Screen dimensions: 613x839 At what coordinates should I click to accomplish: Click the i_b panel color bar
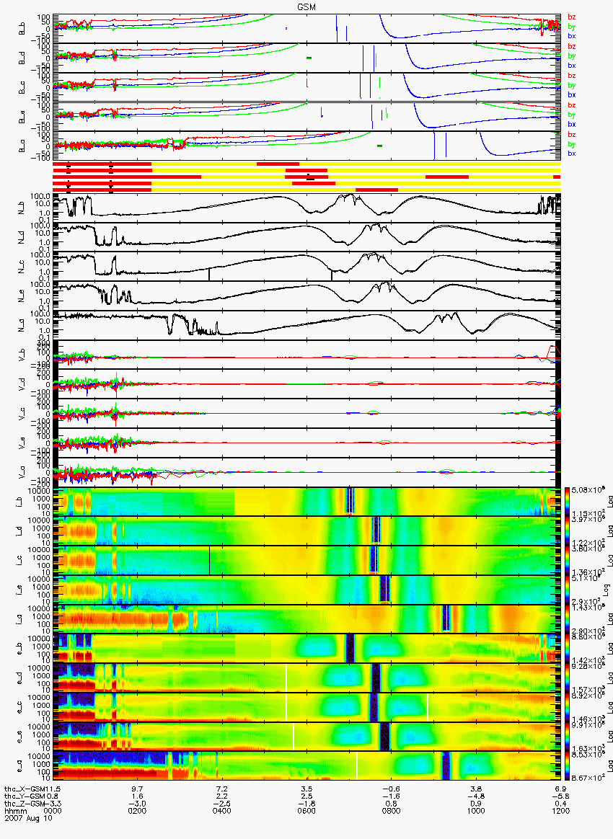[x=567, y=502]
